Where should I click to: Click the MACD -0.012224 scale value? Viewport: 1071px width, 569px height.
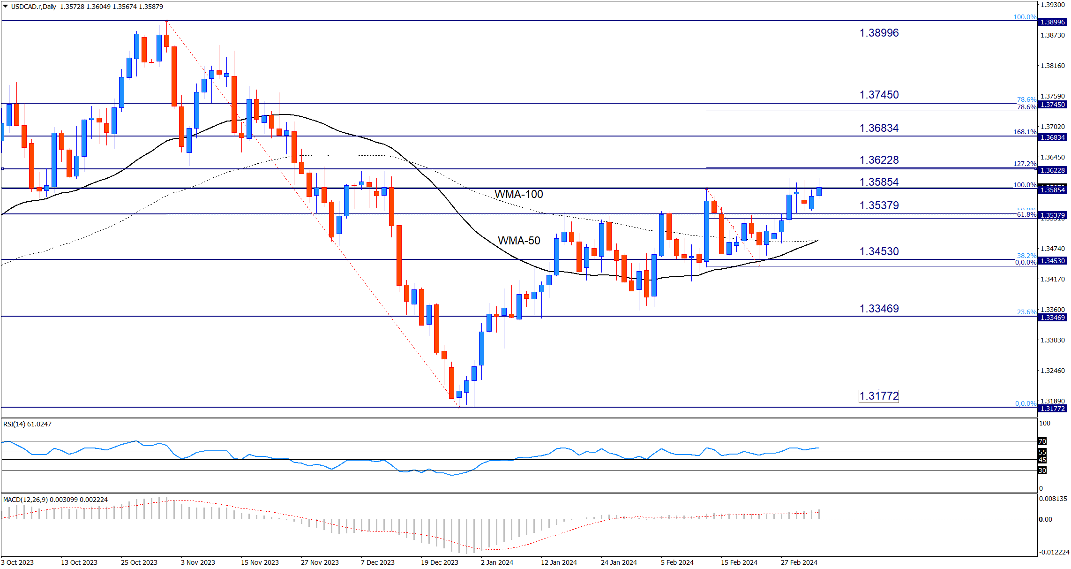click(1054, 552)
